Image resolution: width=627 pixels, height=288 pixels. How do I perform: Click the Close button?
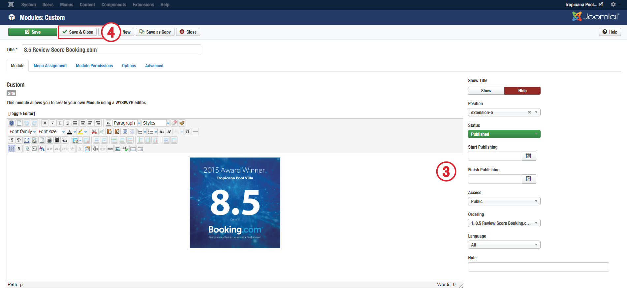pyautogui.click(x=188, y=32)
